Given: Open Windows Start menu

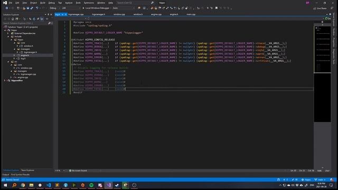Looking at the screenshot, I should click(5, 185).
